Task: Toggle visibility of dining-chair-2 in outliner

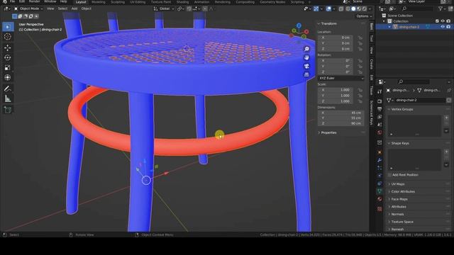Action: click(x=443, y=27)
